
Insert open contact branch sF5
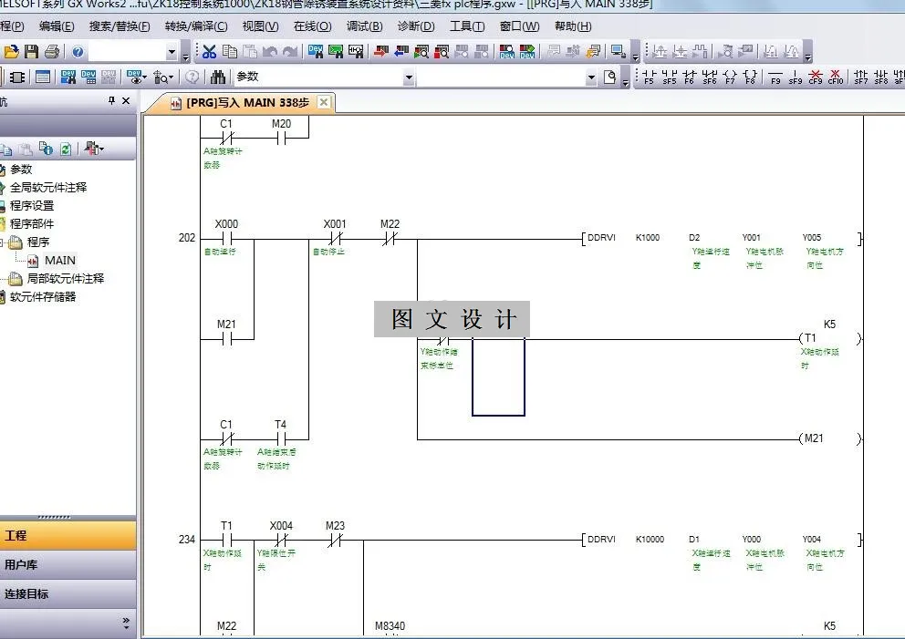click(x=670, y=77)
